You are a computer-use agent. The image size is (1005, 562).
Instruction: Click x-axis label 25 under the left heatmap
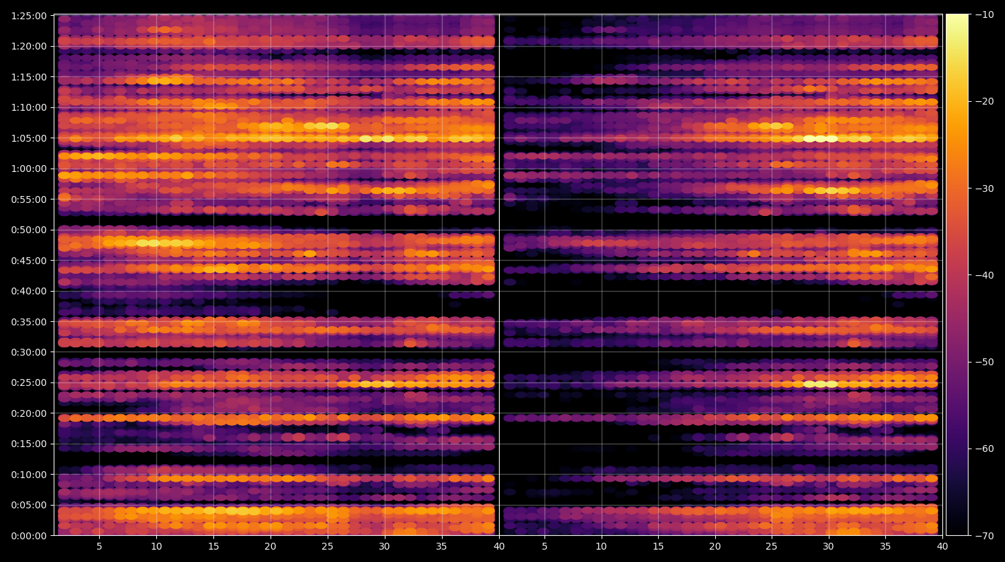tap(328, 547)
